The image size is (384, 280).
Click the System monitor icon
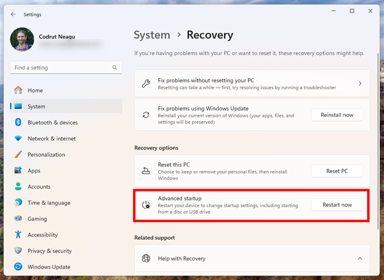[x=18, y=106]
